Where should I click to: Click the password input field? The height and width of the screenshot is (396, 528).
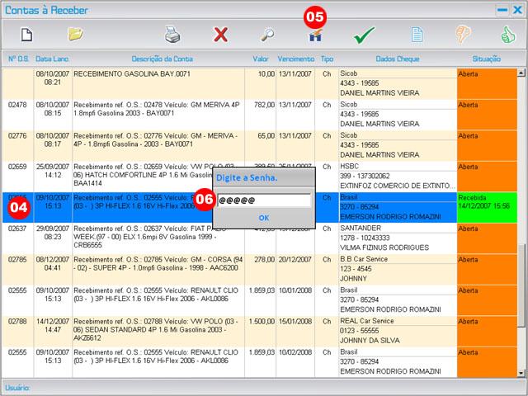click(x=263, y=200)
